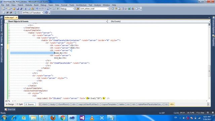This screenshot has width=215, height=121.
Task: Open Windows Explorer folder taskbar icon
Action: pyautogui.click(x=33, y=118)
